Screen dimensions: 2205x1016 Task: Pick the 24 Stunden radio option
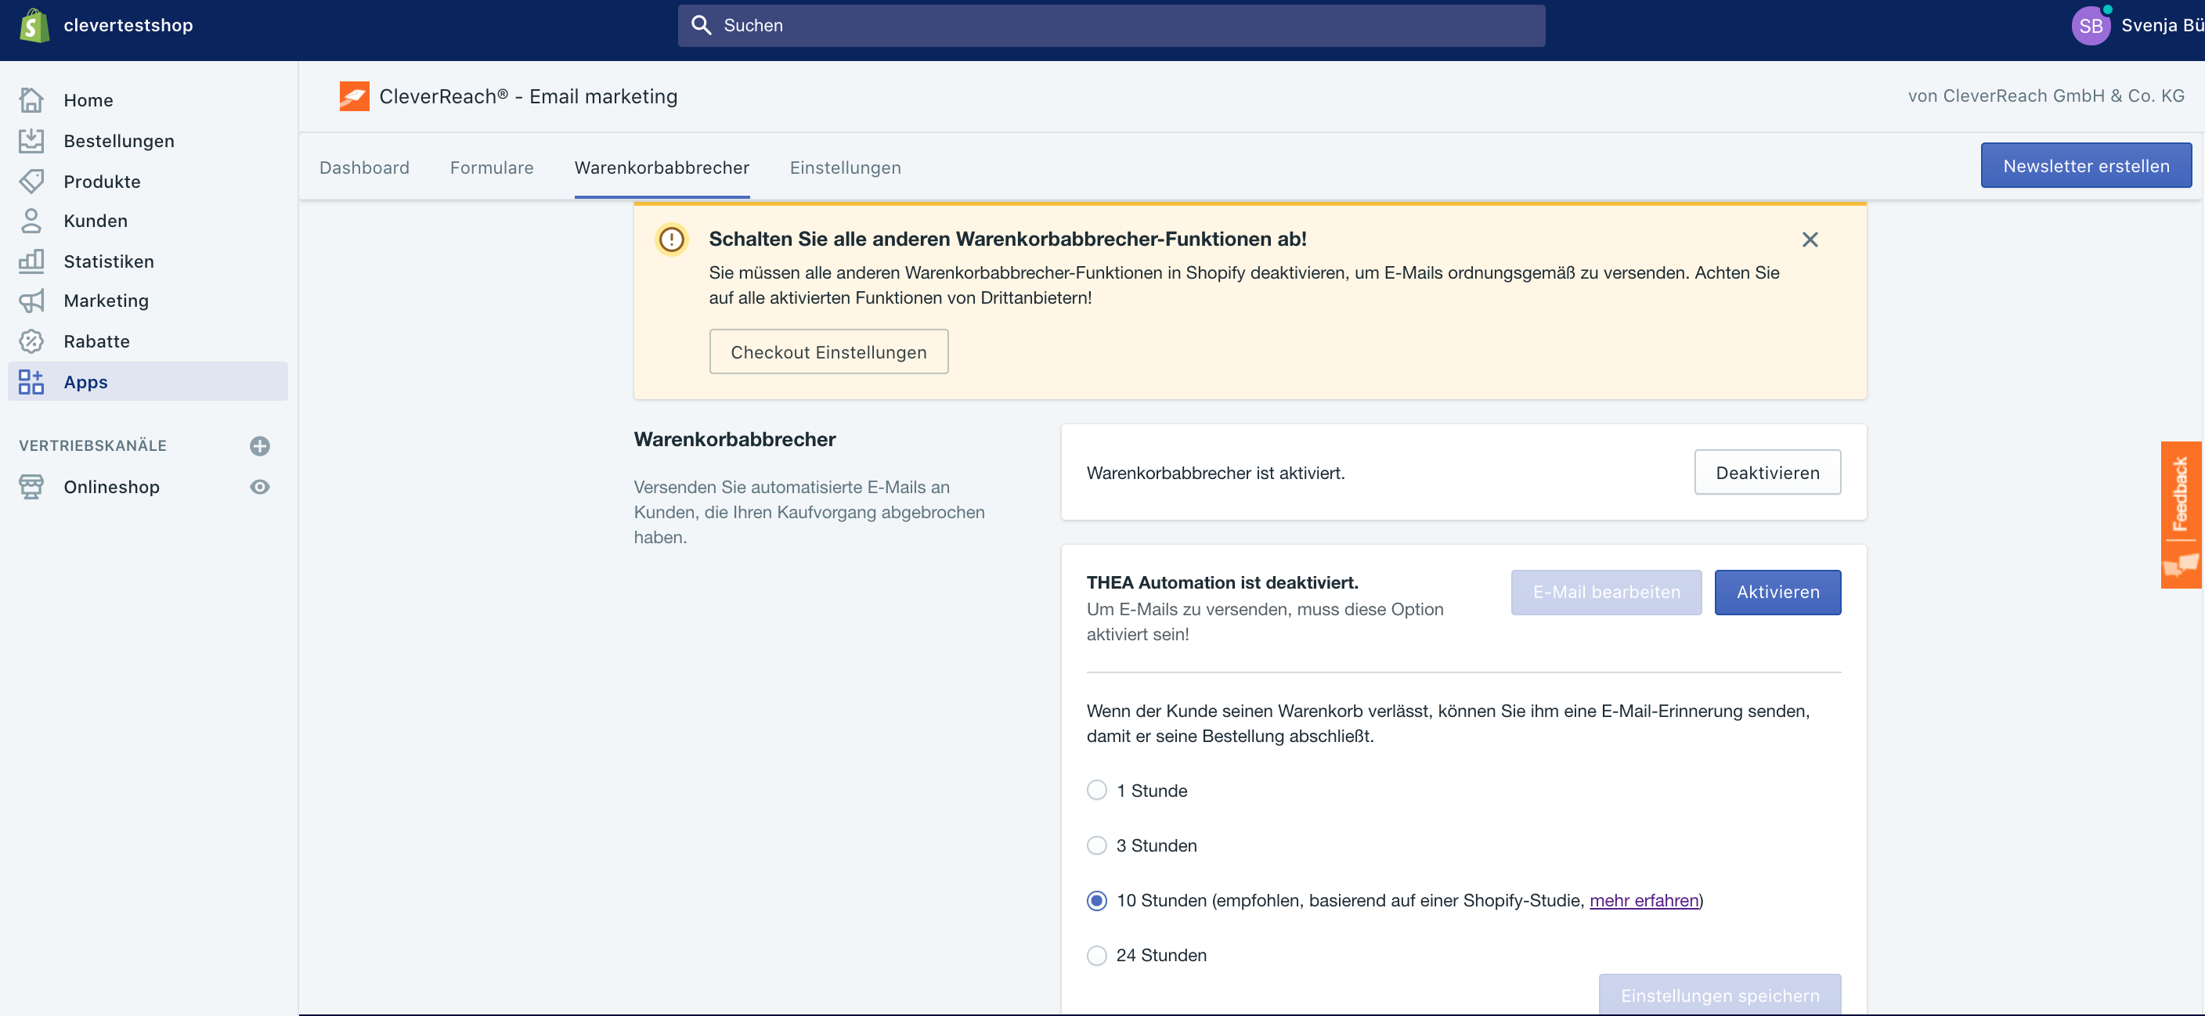1096,954
